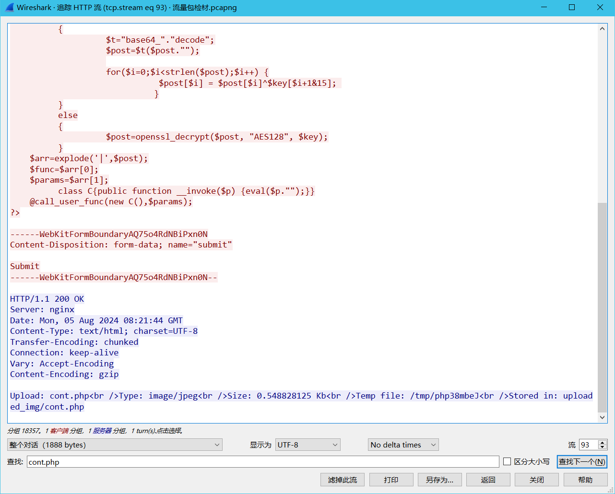The height and width of the screenshot is (494, 615).
Task: Open the 整个对话 (1888 bytes) dropdown
Action: tap(115, 445)
